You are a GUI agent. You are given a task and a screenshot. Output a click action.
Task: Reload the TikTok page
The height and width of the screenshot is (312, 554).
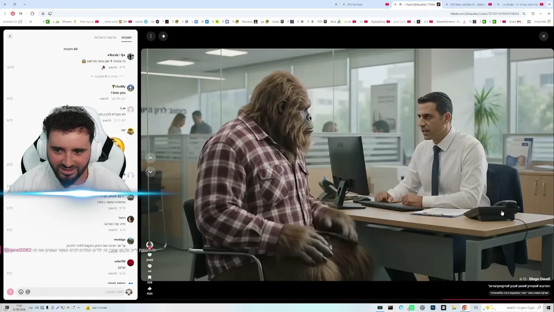[533, 13]
